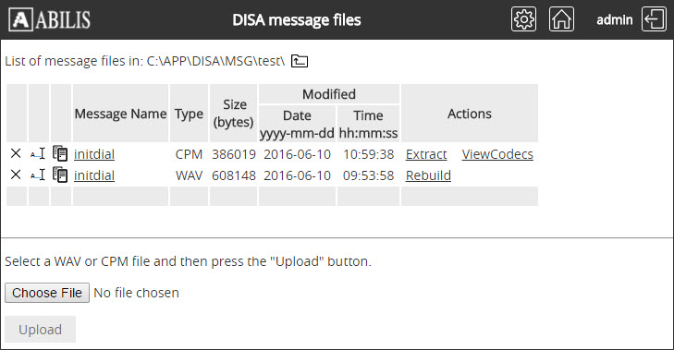This screenshot has width=674, height=350.
Task: Copy the initdial WAV file
Action: pyautogui.click(x=60, y=175)
